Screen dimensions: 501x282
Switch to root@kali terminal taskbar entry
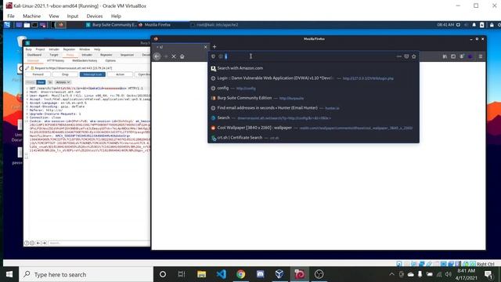(x=214, y=24)
